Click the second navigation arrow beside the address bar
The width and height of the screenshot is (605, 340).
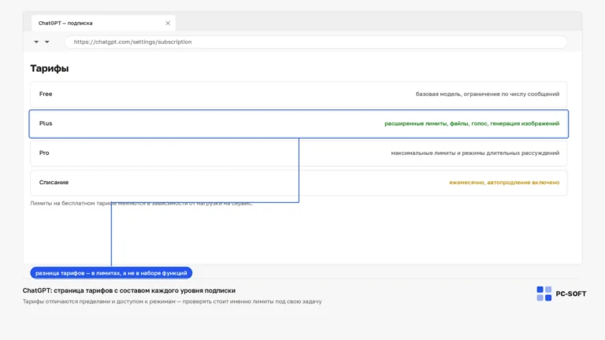(46, 42)
